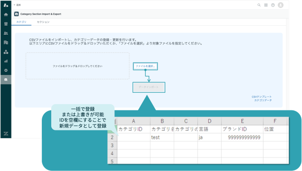This screenshot has width=302, height=171.
Task: Open the Zendesk products grid icon
Action: (266, 5)
